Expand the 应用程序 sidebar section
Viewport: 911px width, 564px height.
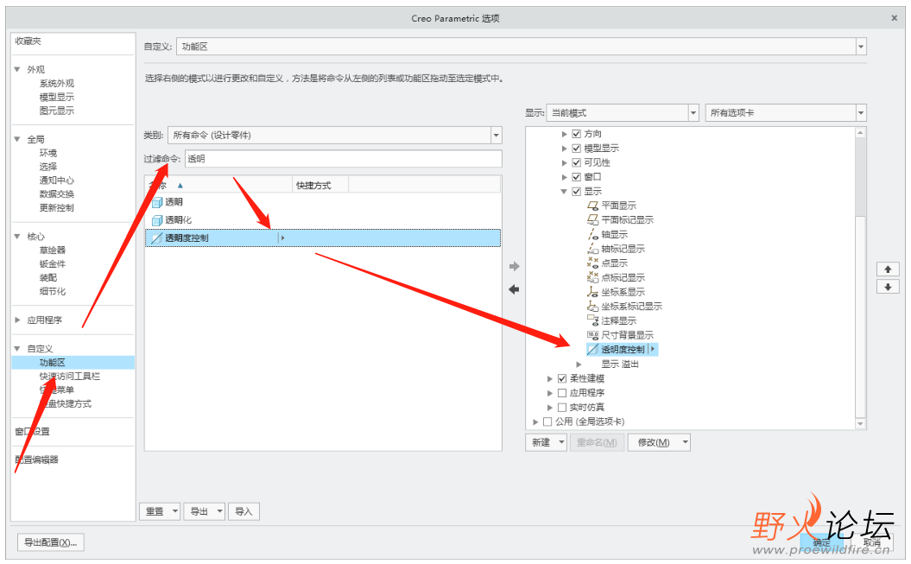point(17,320)
